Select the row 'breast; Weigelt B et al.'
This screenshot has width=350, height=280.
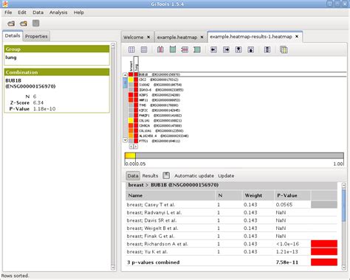tap(231, 228)
